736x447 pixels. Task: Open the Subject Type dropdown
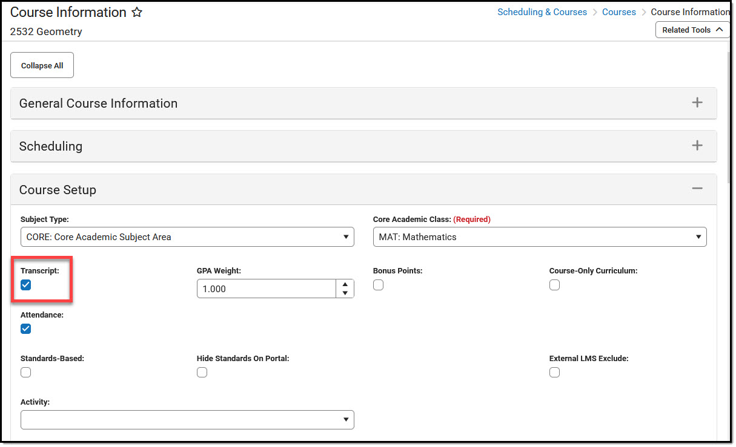pyautogui.click(x=187, y=237)
